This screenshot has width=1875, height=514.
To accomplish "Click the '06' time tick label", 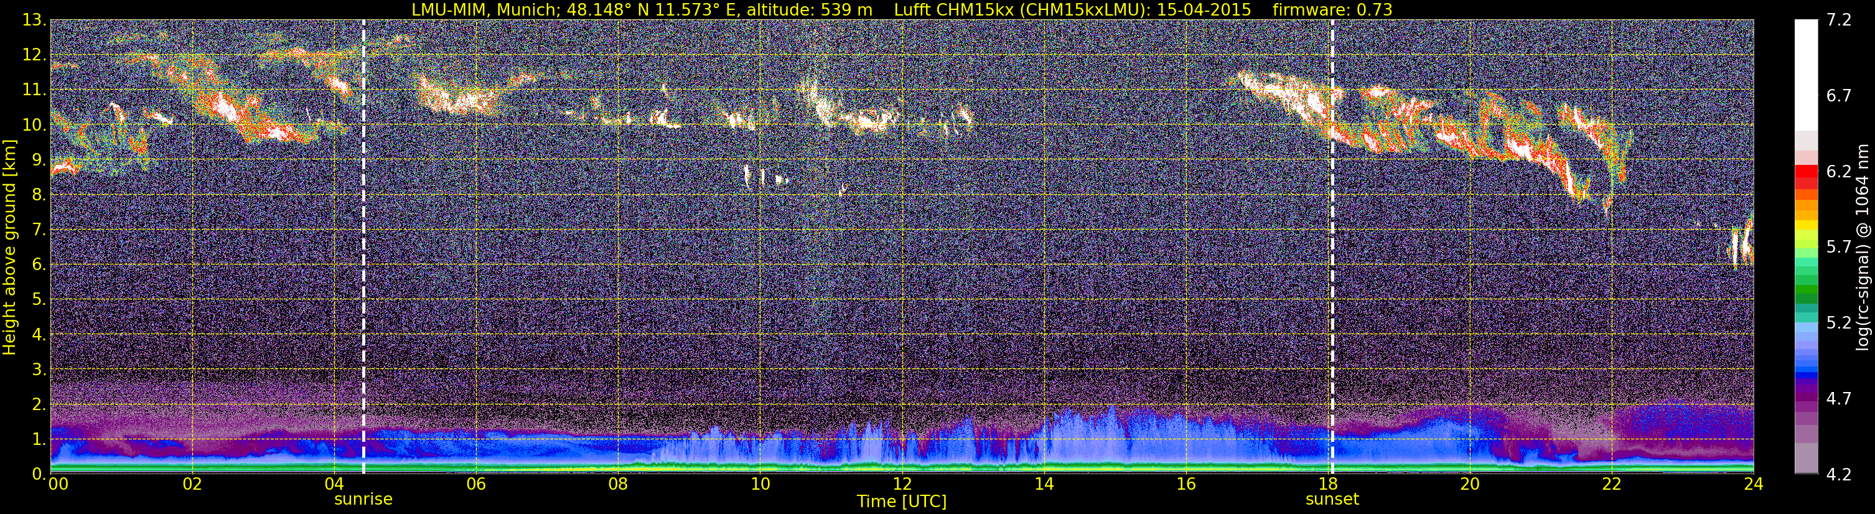I will point(475,485).
